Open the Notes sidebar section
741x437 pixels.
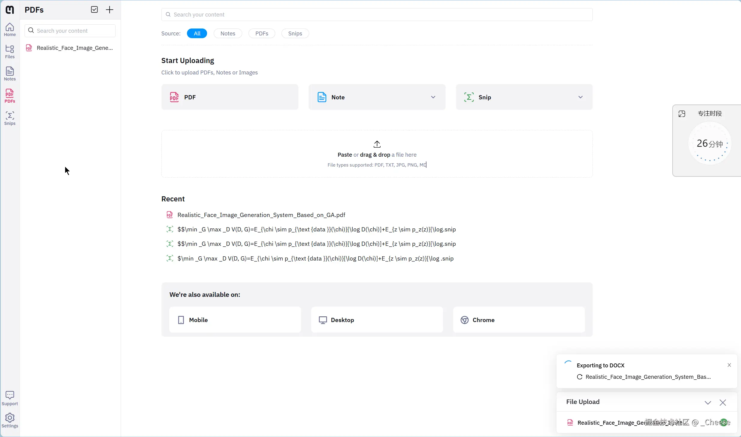[10, 74]
